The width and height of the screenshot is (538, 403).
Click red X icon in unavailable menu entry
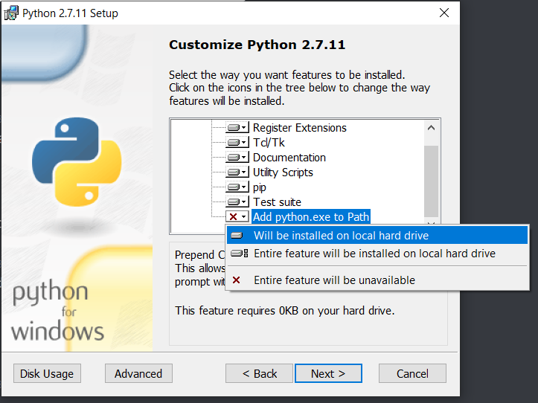click(236, 280)
